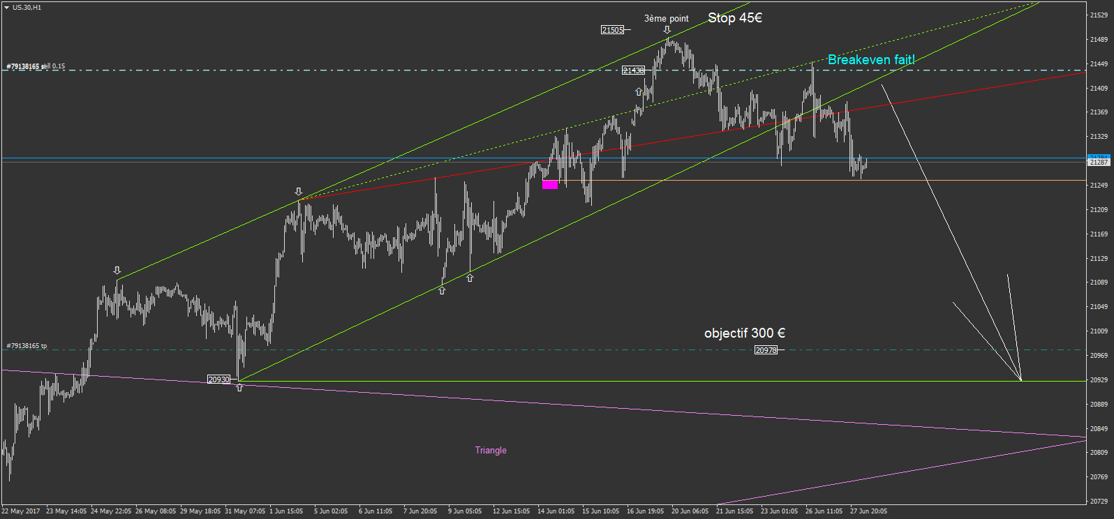Screen dimensions: 1114x519
Task: Click '24 May 22:05' on the time axis
Action: point(111,511)
